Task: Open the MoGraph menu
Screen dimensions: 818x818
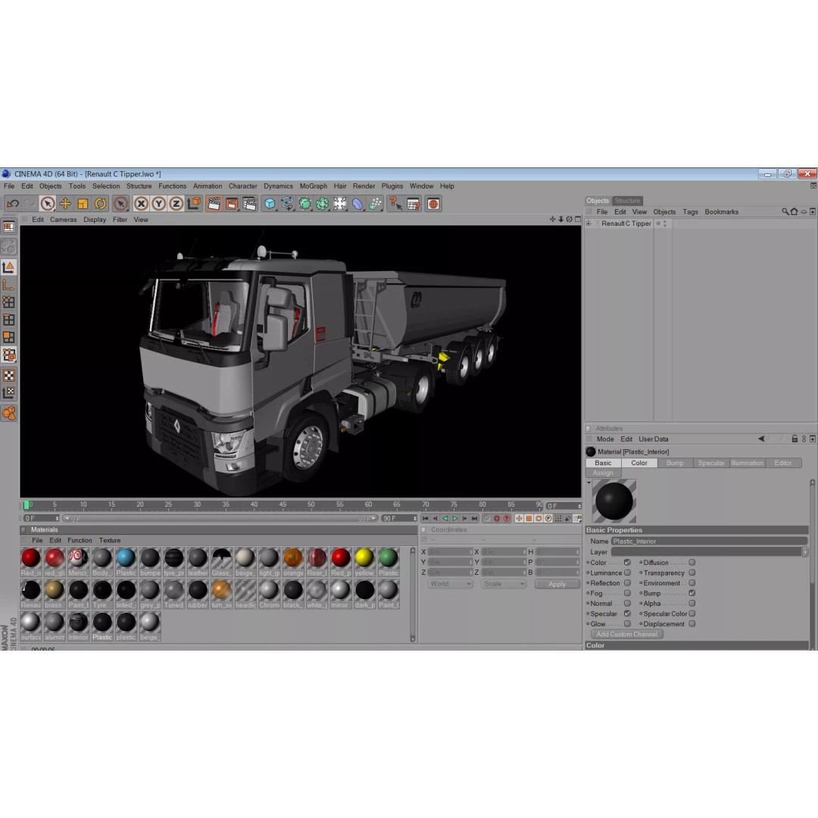Action: [x=313, y=186]
